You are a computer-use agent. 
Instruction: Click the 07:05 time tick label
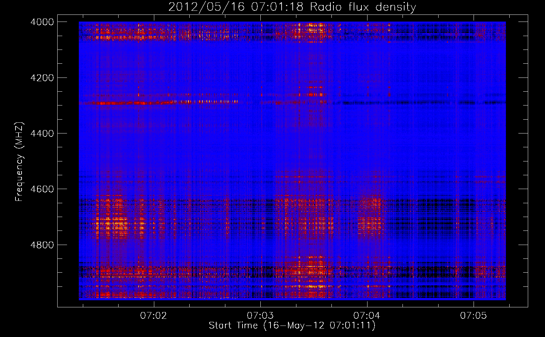(474, 315)
